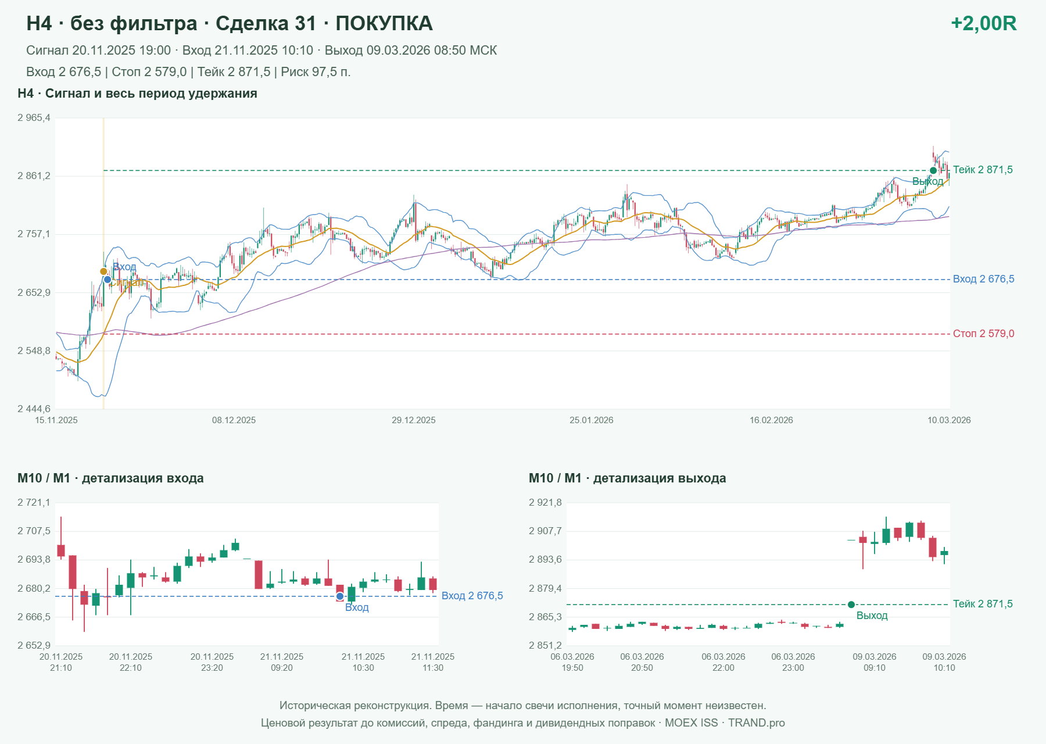Image resolution: width=1046 pixels, height=744 pixels.
Task: Click the orange signal marker on H4 chart
Action: 103,271
